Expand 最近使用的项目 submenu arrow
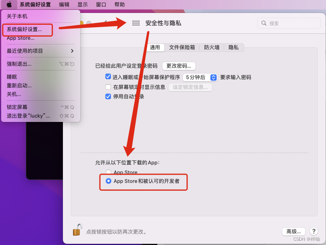 coord(72,51)
